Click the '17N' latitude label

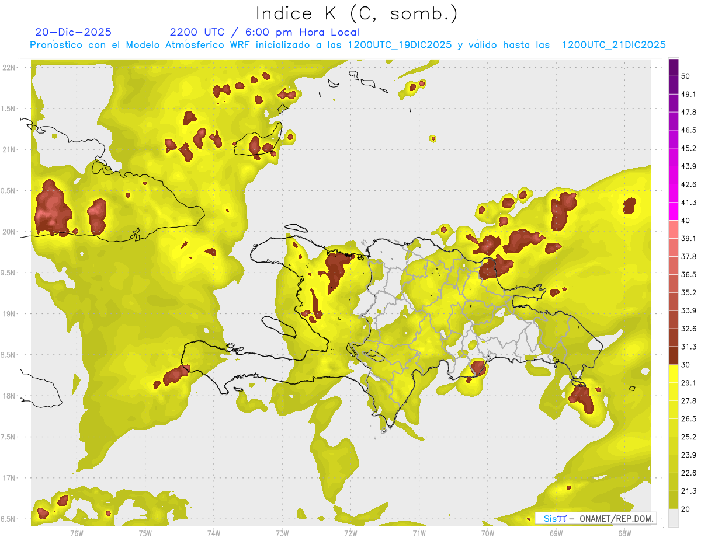(x=10, y=478)
